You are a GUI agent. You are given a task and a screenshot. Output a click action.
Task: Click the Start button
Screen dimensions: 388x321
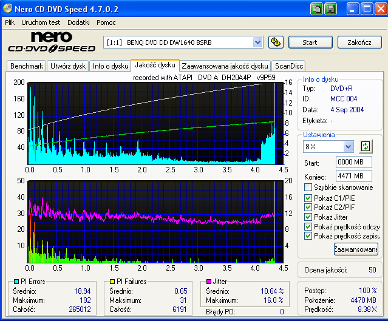click(x=310, y=42)
